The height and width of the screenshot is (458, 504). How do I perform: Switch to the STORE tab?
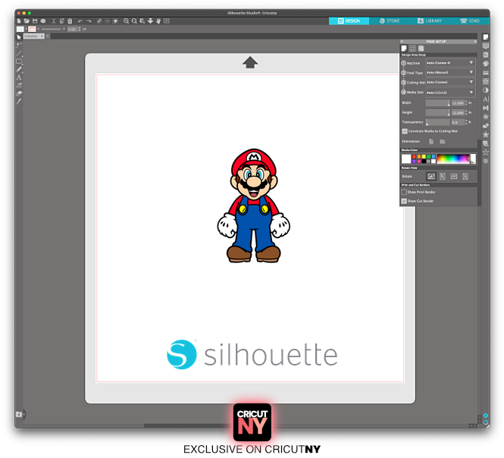click(x=390, y=21)
